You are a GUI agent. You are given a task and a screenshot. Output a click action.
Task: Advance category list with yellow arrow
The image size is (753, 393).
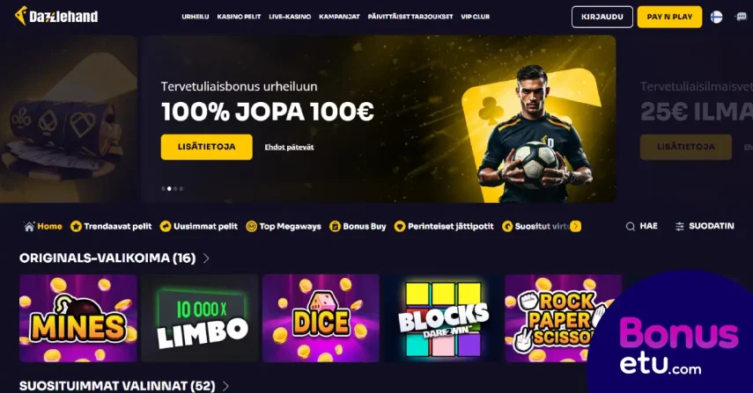[x=576, y=226]
